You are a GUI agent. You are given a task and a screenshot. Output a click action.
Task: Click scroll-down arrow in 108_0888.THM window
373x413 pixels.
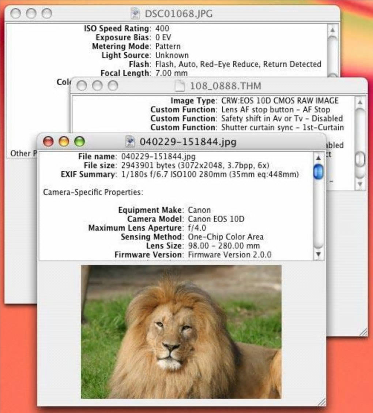coord(360,184)
